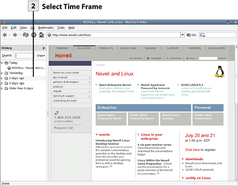Image resolution: width=238 pixels, height=186 pixels.
Task: Click the phone icon above 1.800.529.3400
Action: (x=56, y=112)
